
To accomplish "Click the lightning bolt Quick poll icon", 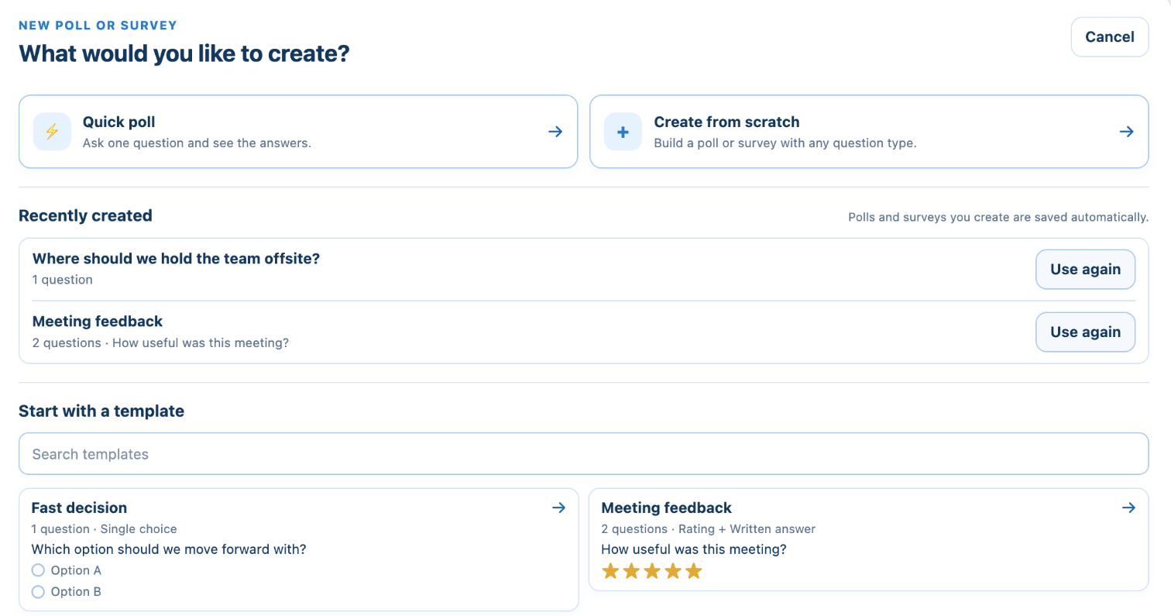I will (x=52, y=132).
